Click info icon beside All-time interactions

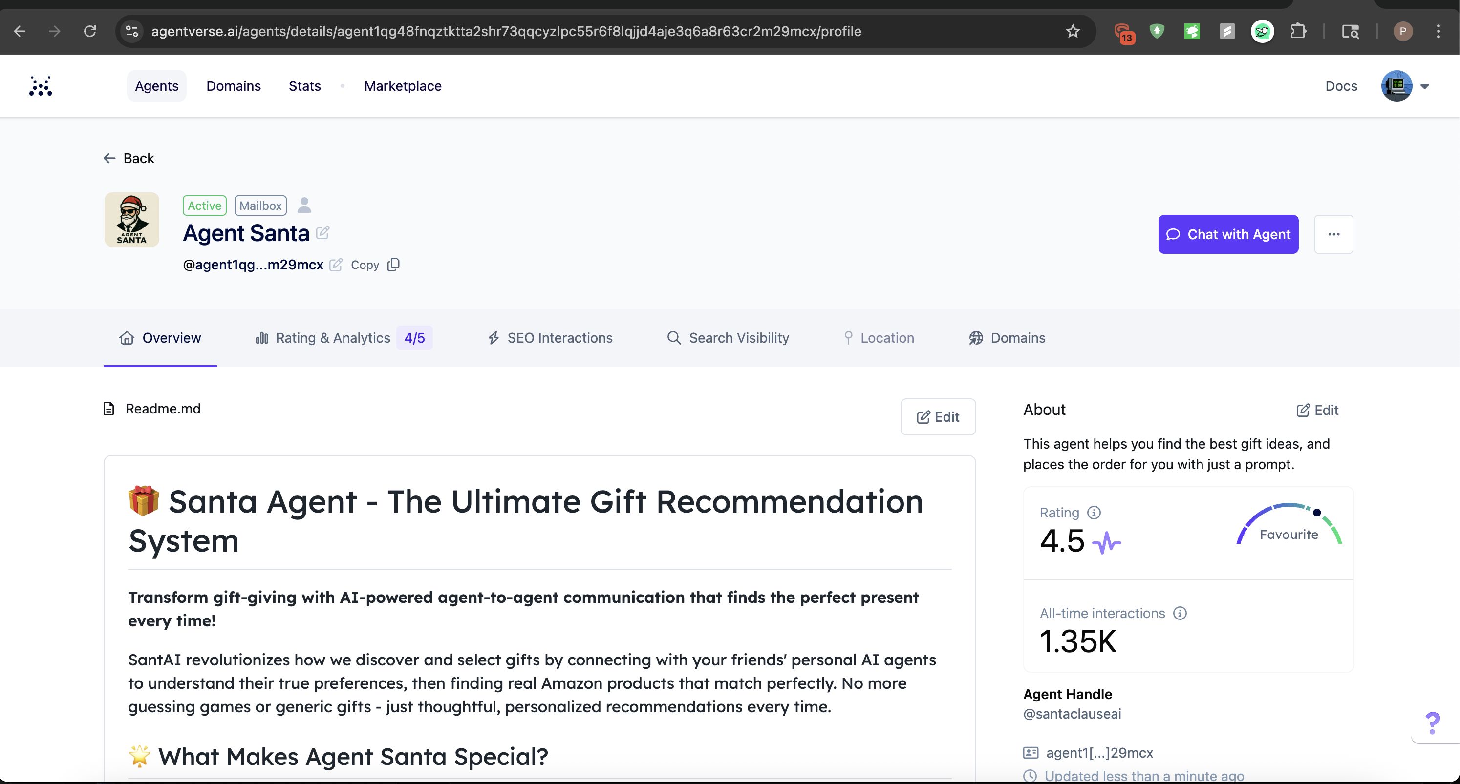coord(1180,613)
